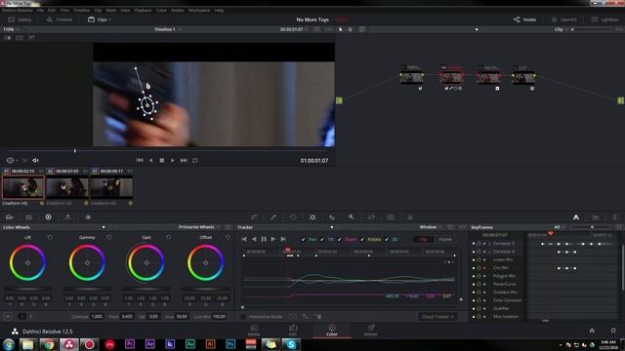Show the Scopes palette icon
The height and width of the screenshot is (351, 625).
tap(596, 217)
